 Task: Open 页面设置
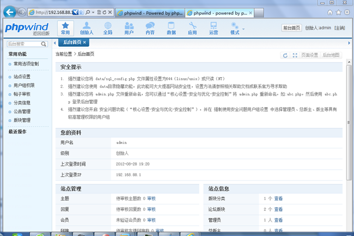[309, 55]
